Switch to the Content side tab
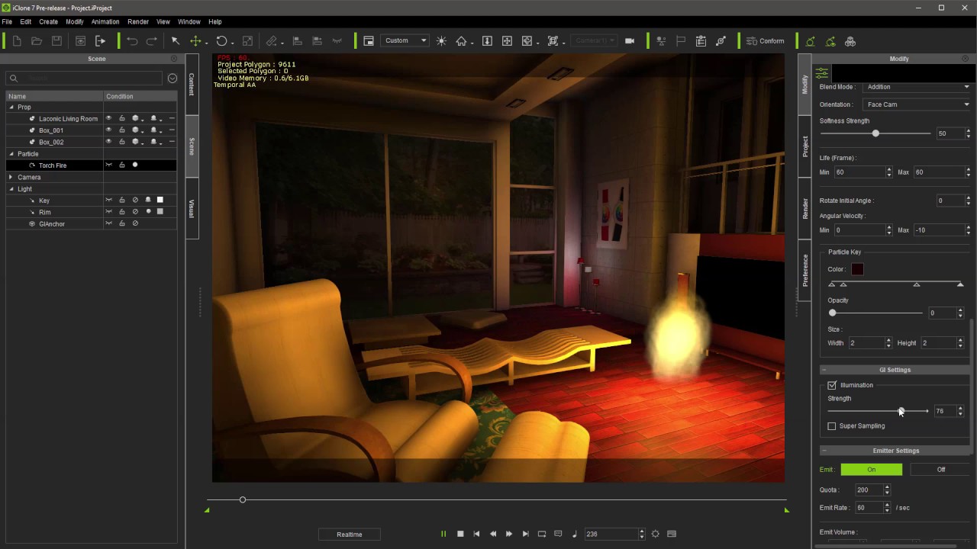 point(192,84)
